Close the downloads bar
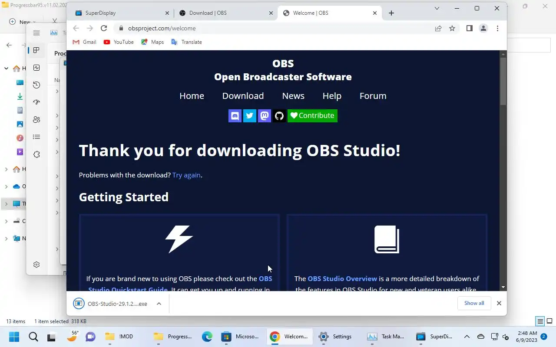This screenshot has width=556, height=347. coord(499,303)
